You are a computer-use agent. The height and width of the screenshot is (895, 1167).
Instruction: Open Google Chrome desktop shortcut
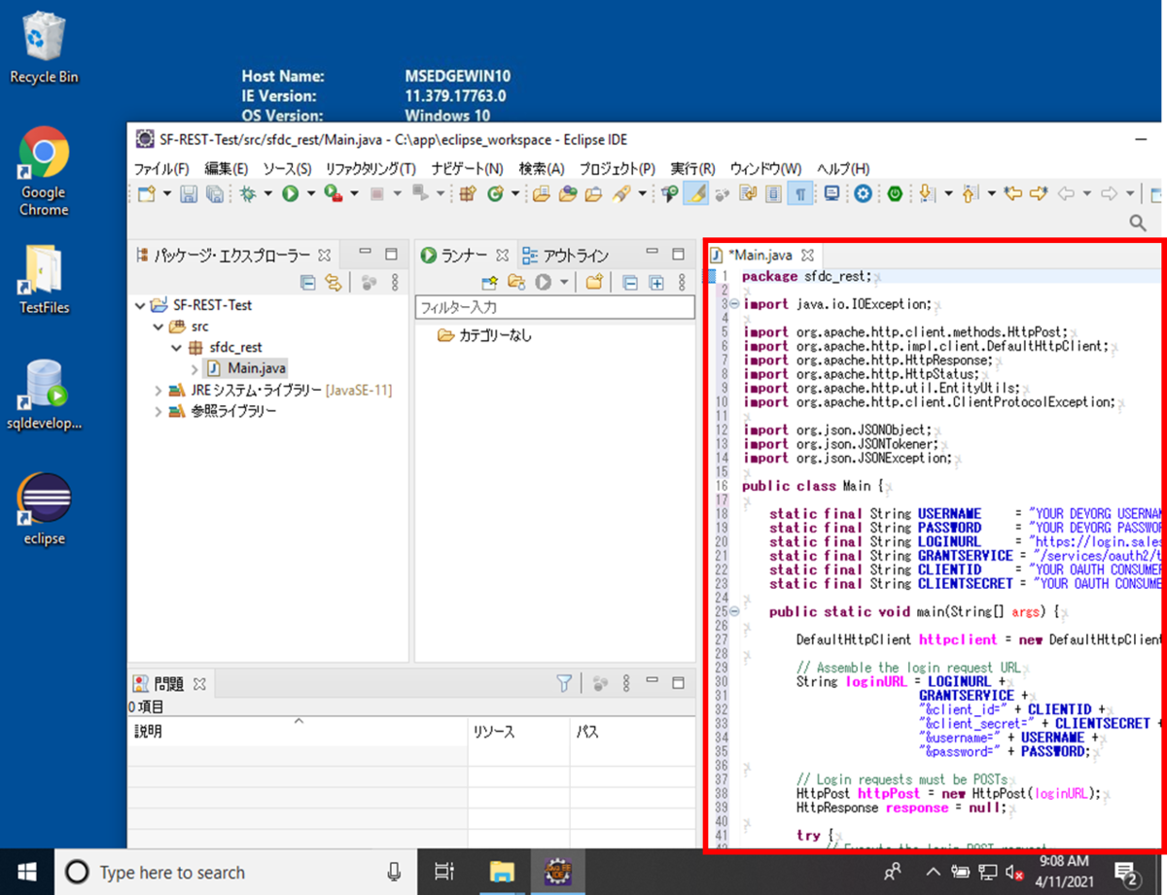(44, 172)
